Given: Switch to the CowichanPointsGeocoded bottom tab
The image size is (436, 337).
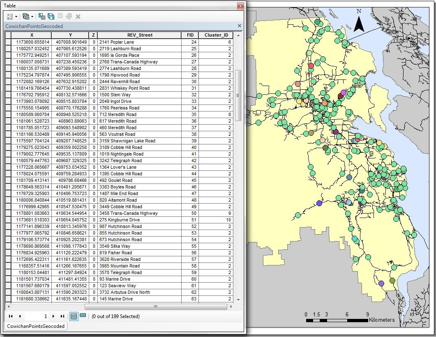Looking at the screenshot, I should [36, 326].
